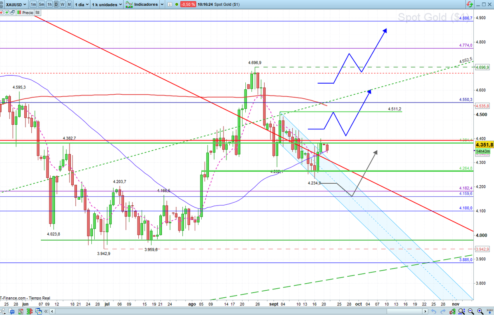Image resolution: width=494 pixels, height=315 pixels.
Task: Expand the arrow next to Indicadores
Action: 162,4
